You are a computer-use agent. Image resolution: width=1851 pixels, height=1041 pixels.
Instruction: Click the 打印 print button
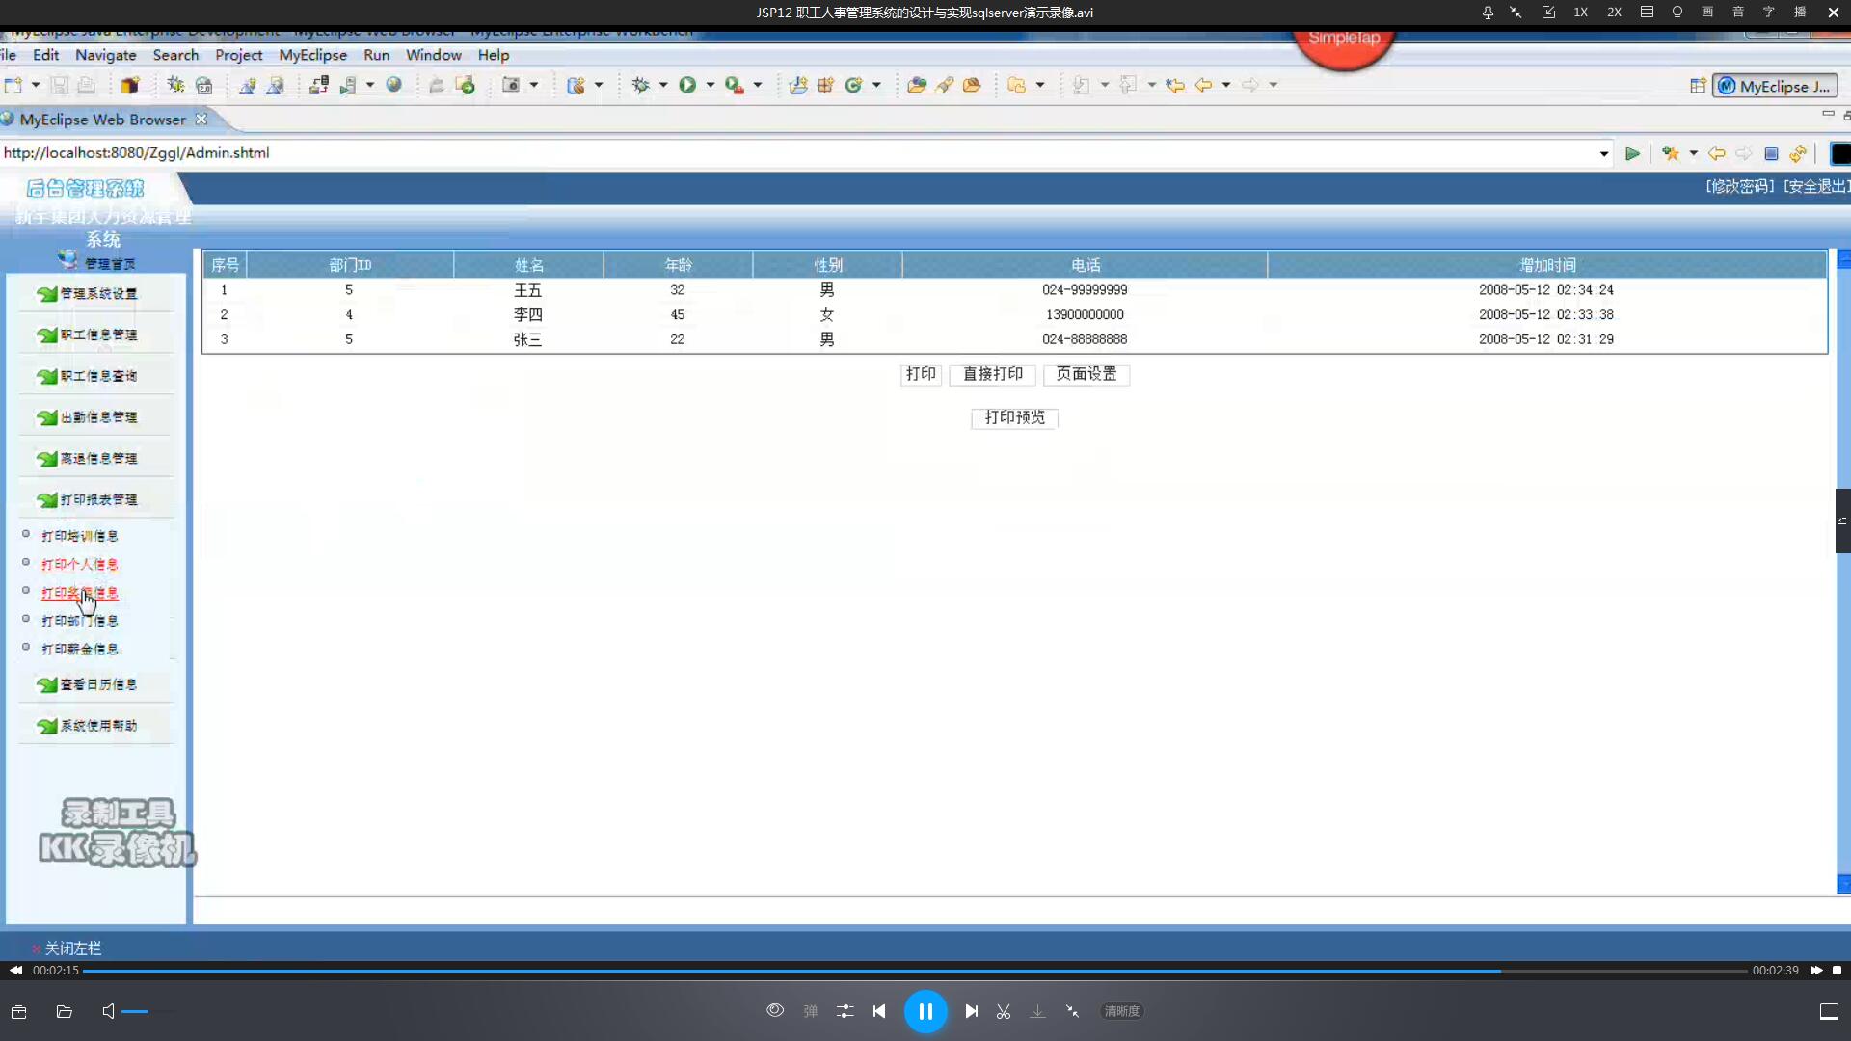pos(921,374)
